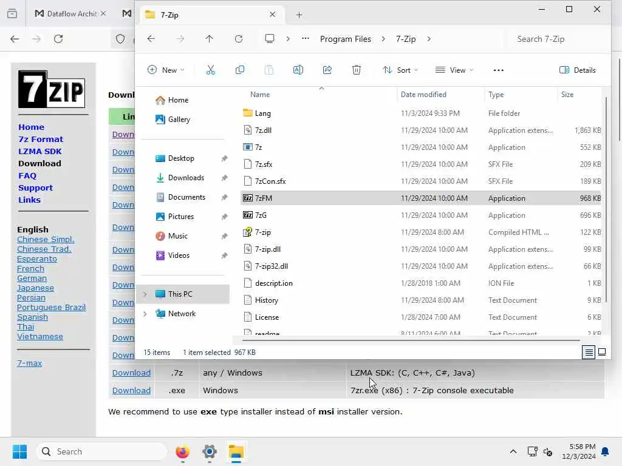Click the 7-max link
622x466 pixels.
coord(29,363)
